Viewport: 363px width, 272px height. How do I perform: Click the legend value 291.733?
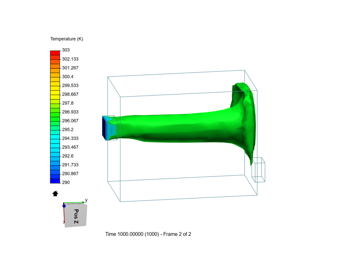pos(70,165)
